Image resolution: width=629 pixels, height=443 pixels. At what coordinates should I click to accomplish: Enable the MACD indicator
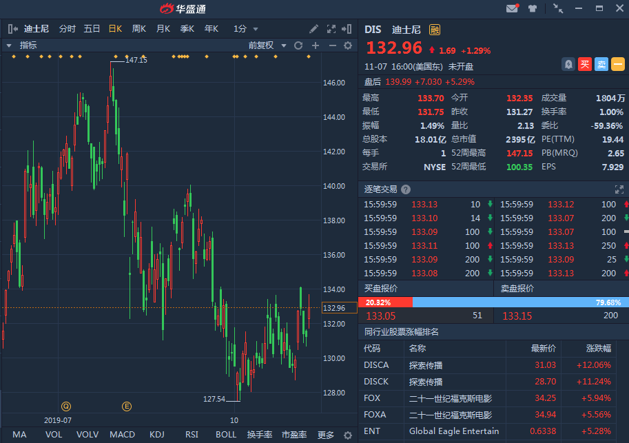[122, 435]
